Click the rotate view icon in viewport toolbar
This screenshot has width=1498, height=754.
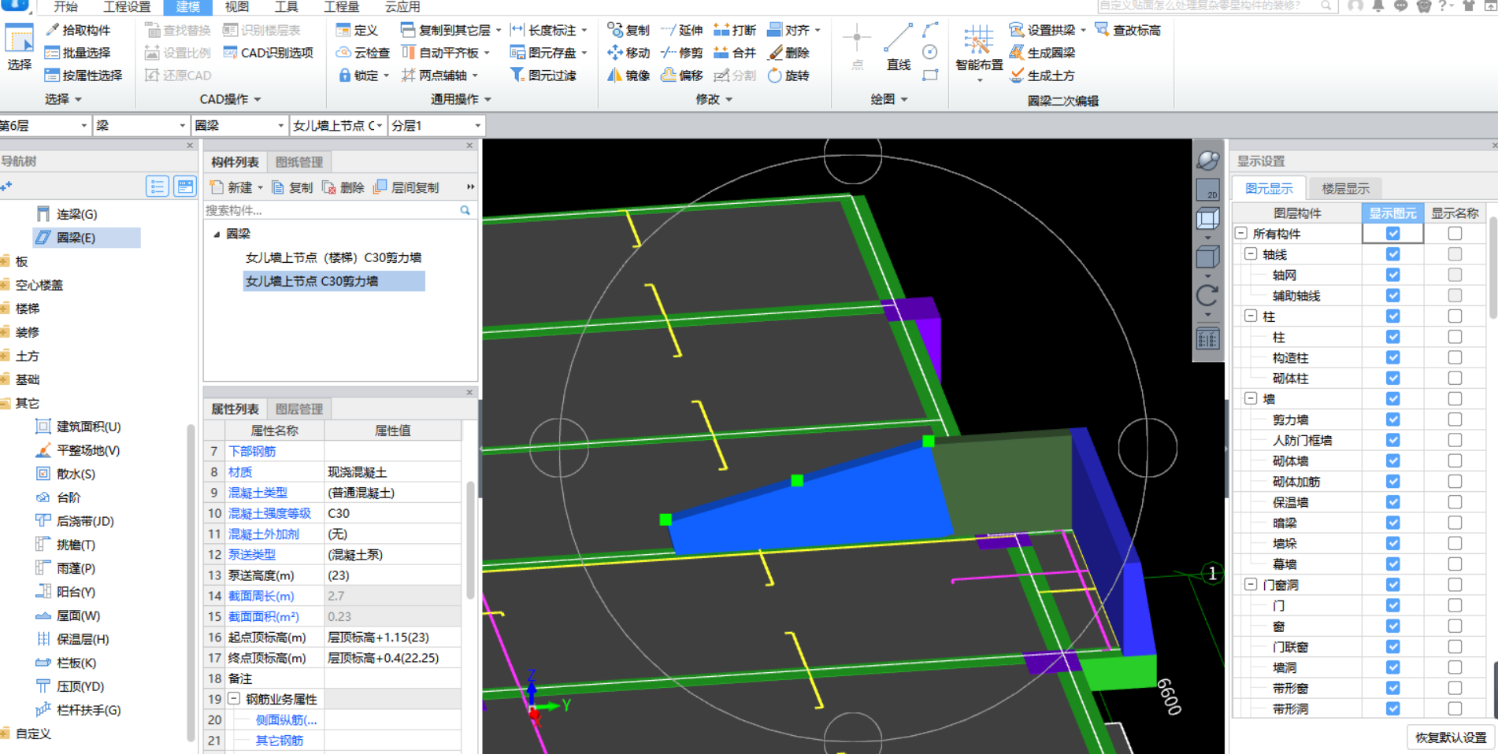[1207, 296]
